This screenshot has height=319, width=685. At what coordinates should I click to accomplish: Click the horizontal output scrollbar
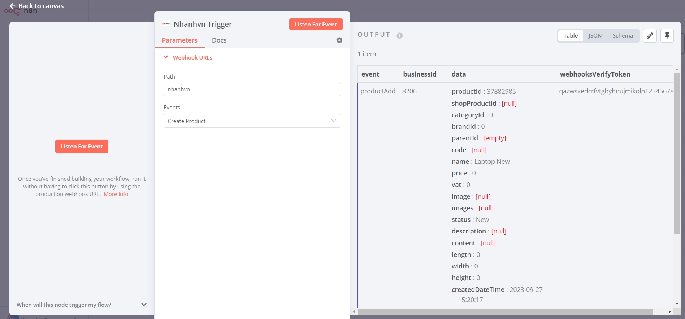pyautogui.click(x=505, y=311)
